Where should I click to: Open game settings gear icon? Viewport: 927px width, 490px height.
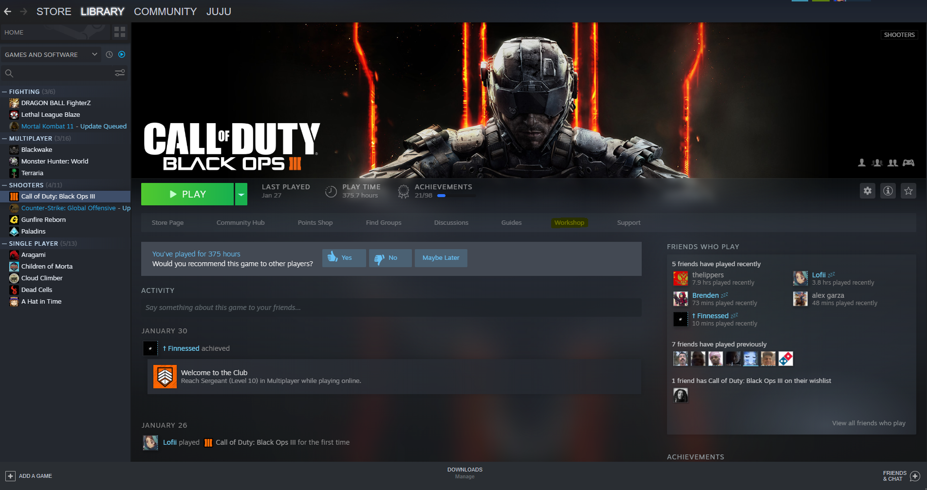click(x=868, y=191)
